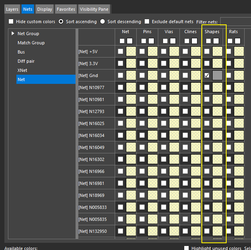Uncheck the Gnd Shapes checkbox

coord(207,75)
